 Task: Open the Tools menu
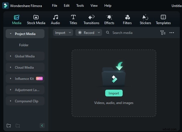80,6
